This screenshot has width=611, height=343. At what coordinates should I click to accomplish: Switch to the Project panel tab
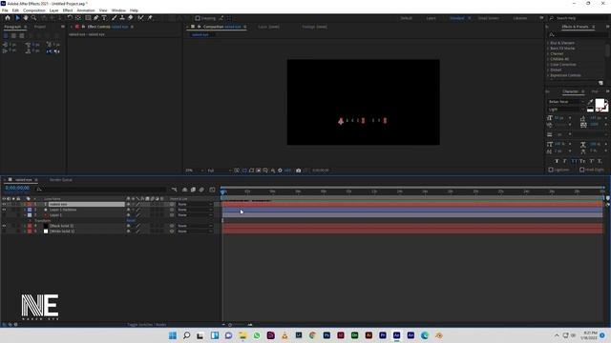pos(40,27)
